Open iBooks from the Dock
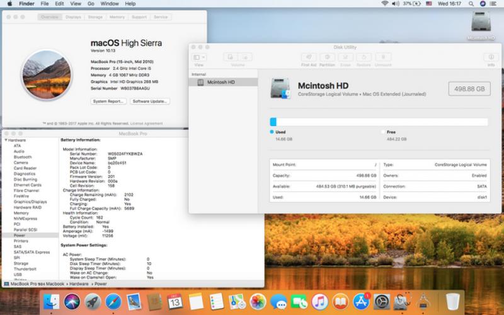This screenshot has height=315, width=504. click(340, 302)
